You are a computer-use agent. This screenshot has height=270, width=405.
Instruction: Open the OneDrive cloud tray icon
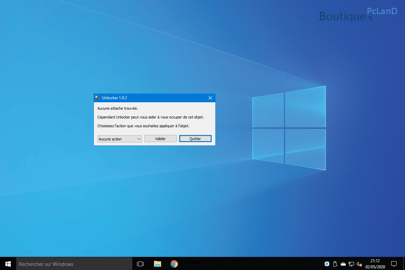coord(343,264)
